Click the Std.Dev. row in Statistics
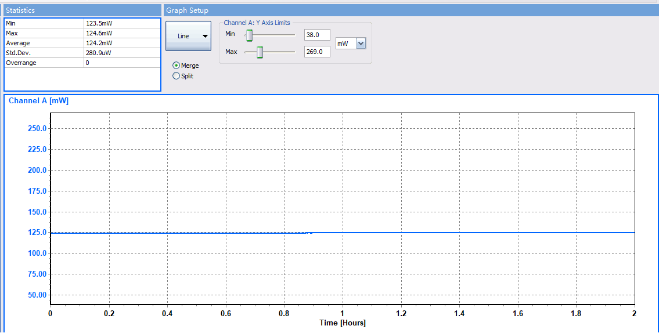Screen dimensions: 659x333 (44, 53)
